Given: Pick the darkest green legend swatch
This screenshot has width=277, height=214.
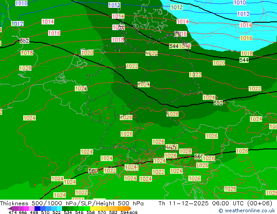Looking at the screenshot, I should click(x=65, y=208).
